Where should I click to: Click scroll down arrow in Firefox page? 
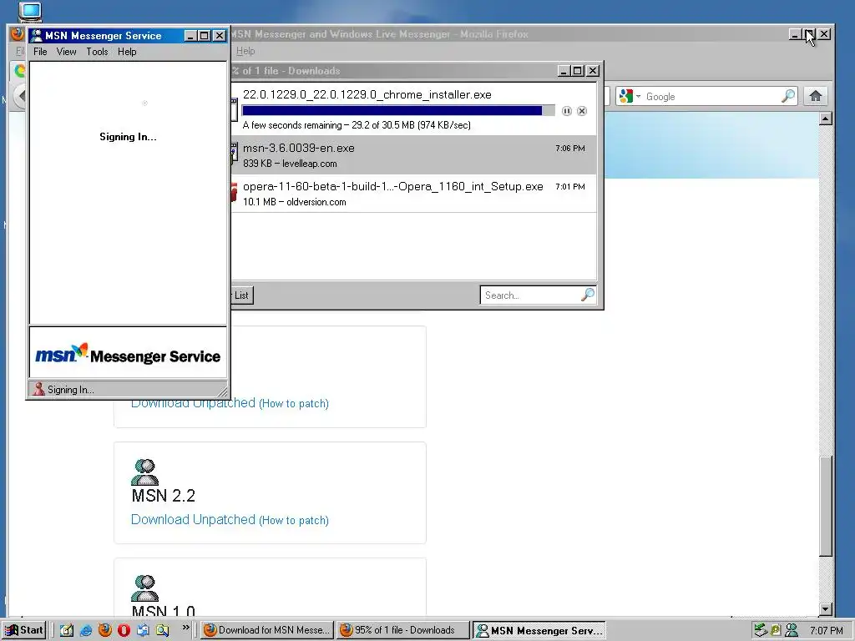[x=826, y=609]
